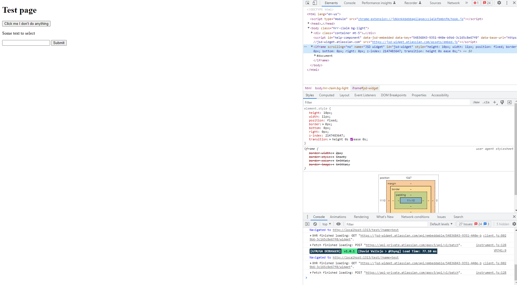Toggle the computed styles sidebar icon
This screenshot has width=517, height=285.
[509, 102]
